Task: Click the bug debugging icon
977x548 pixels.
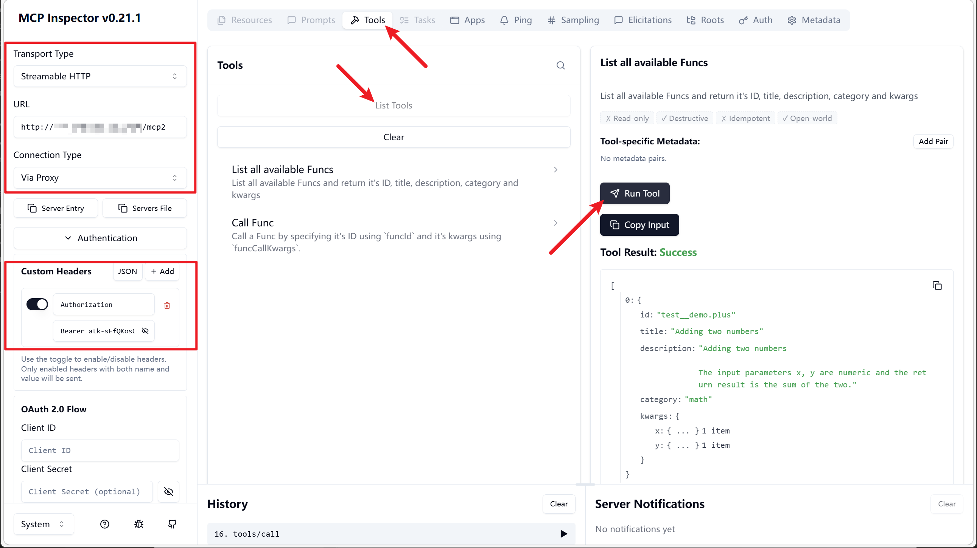Action: pyautogui.click(x=138, y=524)
